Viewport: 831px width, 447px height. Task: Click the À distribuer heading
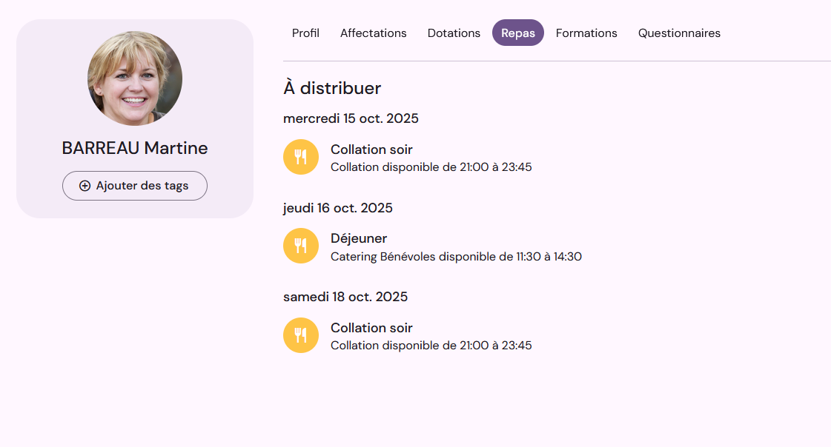[332, 88]
